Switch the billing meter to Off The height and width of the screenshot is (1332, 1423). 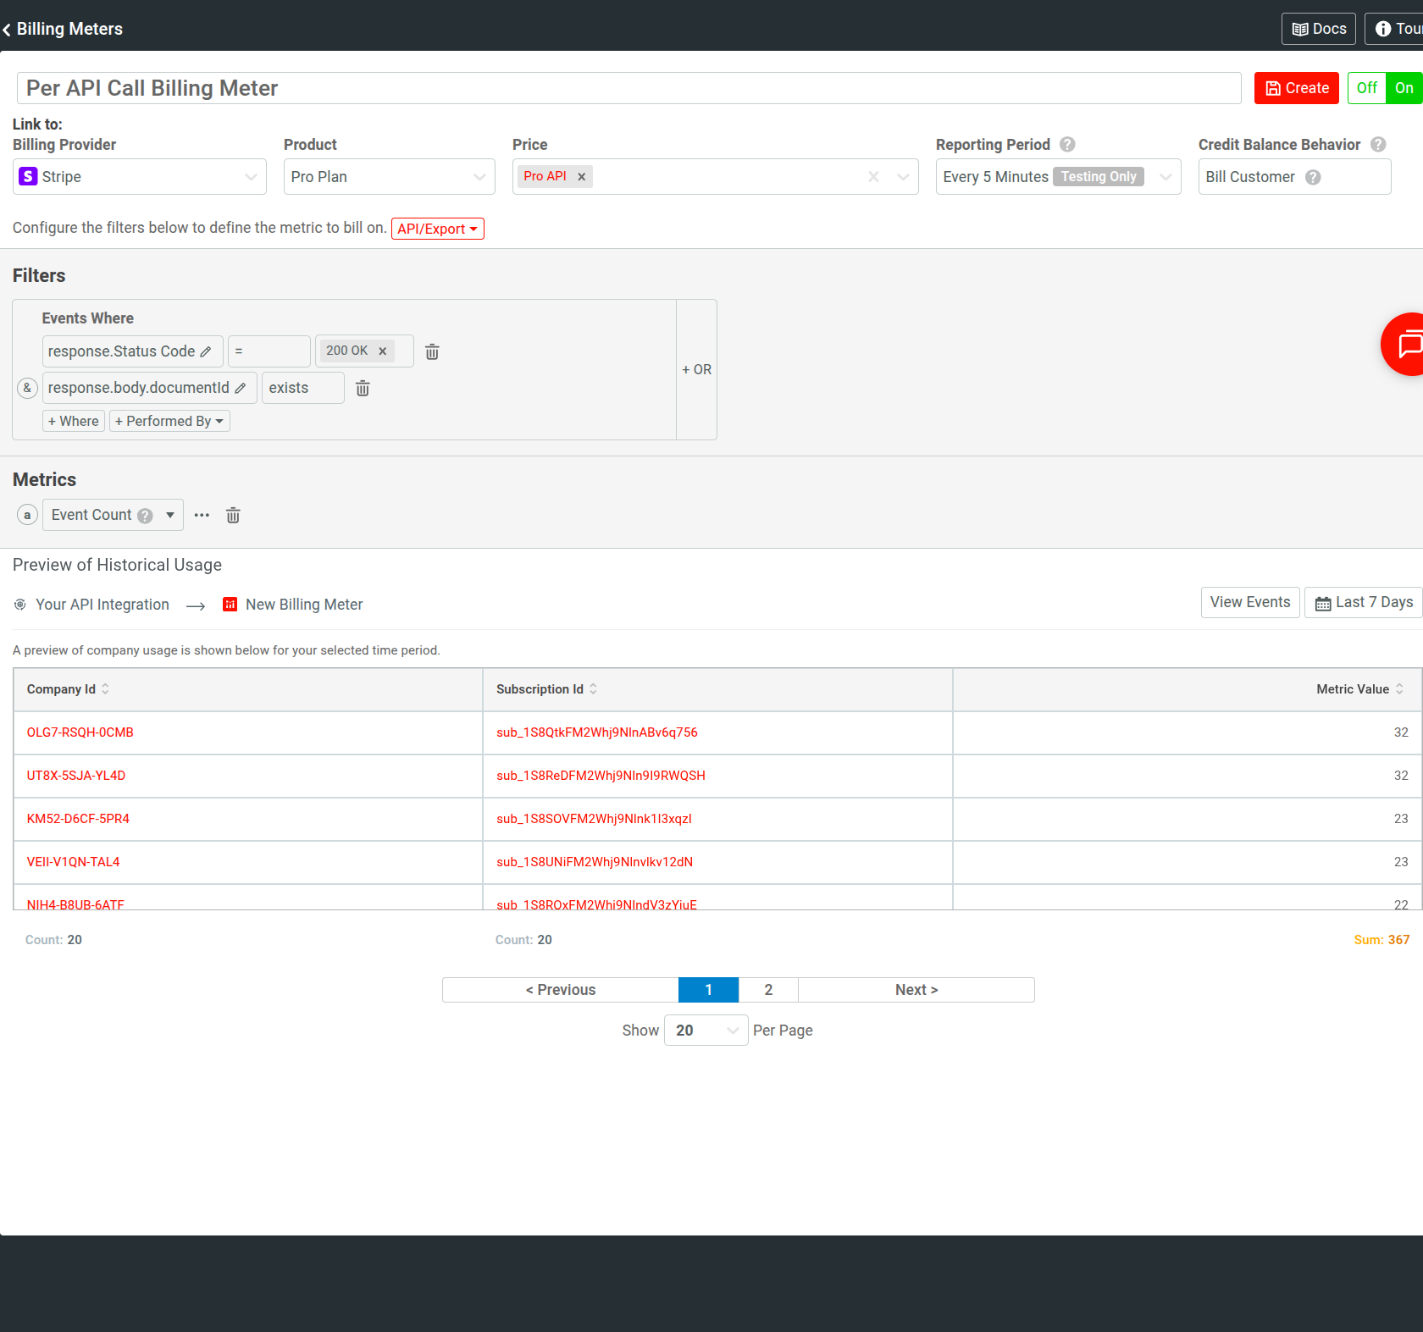[1365, 87]
